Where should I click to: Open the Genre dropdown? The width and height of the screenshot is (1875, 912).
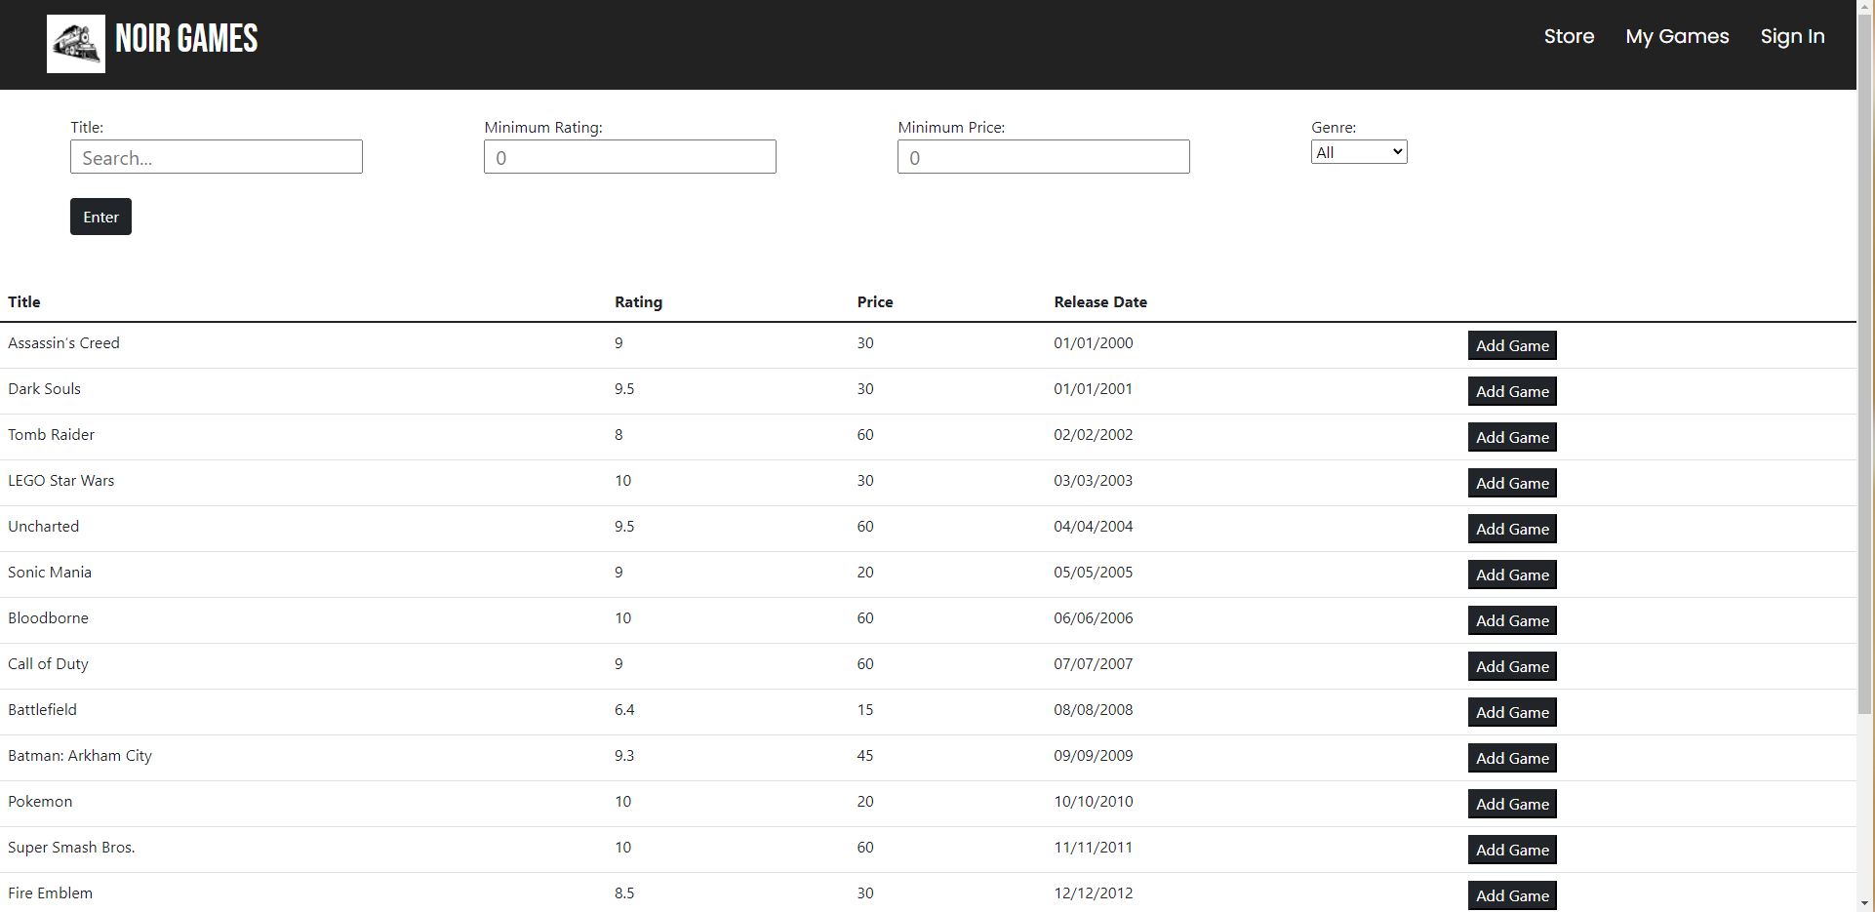[1359, 152]
